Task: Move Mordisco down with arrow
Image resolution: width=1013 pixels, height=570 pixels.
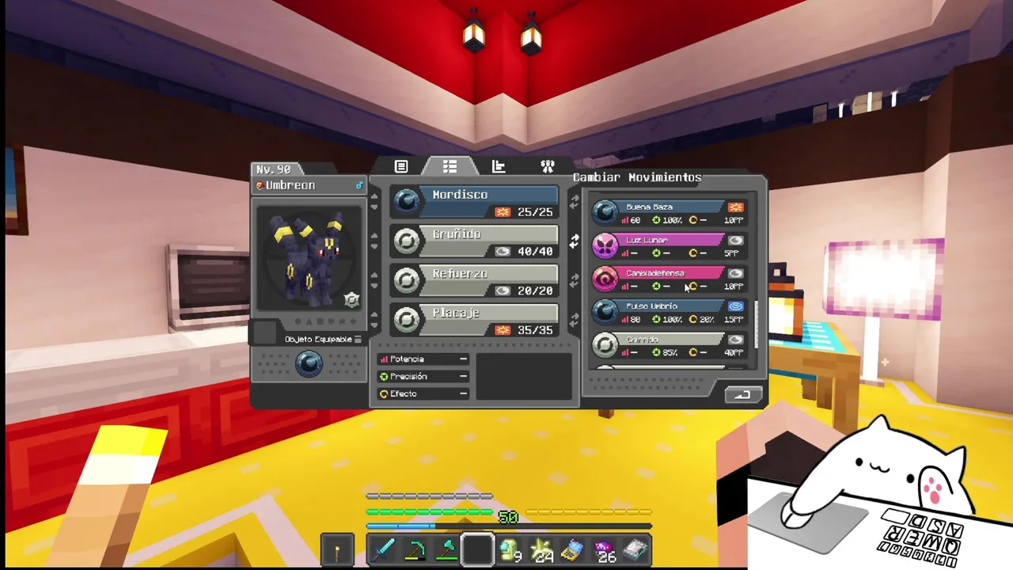Action: pyautogui.click(x=375, y=208)
